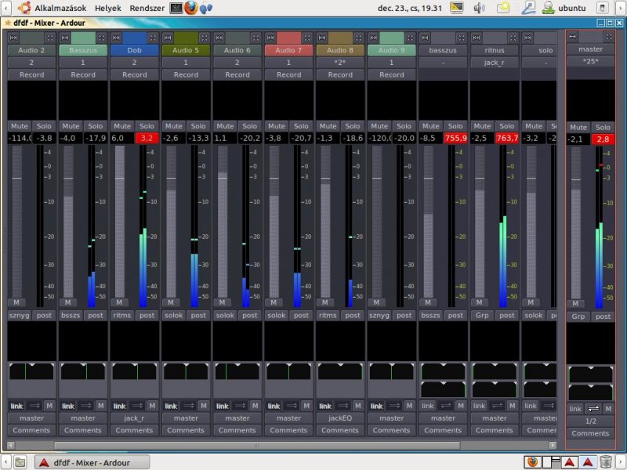This screenshot has width=627, height=470.
Task: Open input selector *2* on Audio 8
Action: coord(340,63)
